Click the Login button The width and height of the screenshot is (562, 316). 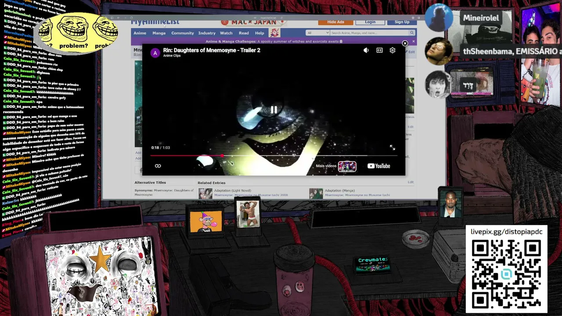[x=370, y=22]
